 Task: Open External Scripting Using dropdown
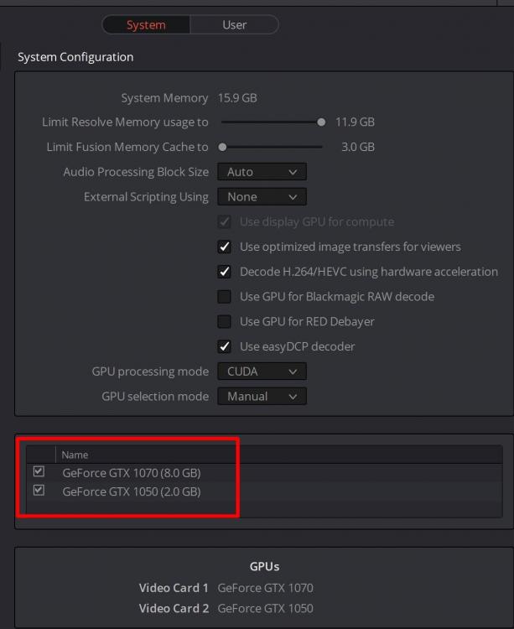point(262,197)
